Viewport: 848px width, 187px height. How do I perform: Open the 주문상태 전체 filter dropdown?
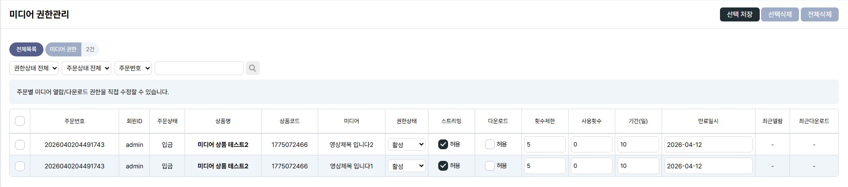[86, 68]
